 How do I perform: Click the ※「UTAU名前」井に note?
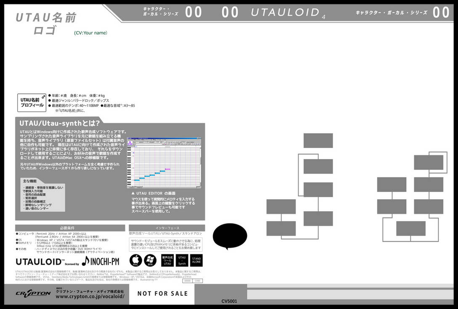tap(70, 110)
